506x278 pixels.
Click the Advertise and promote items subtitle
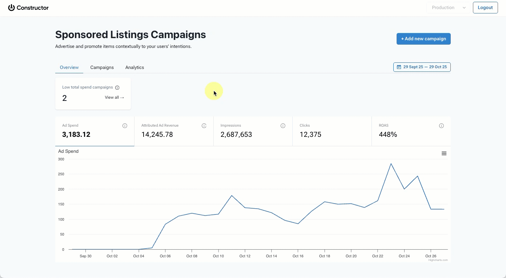123,46
